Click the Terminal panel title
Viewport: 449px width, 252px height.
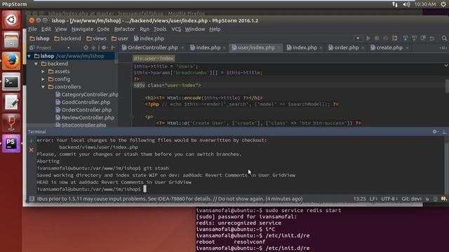36,132
